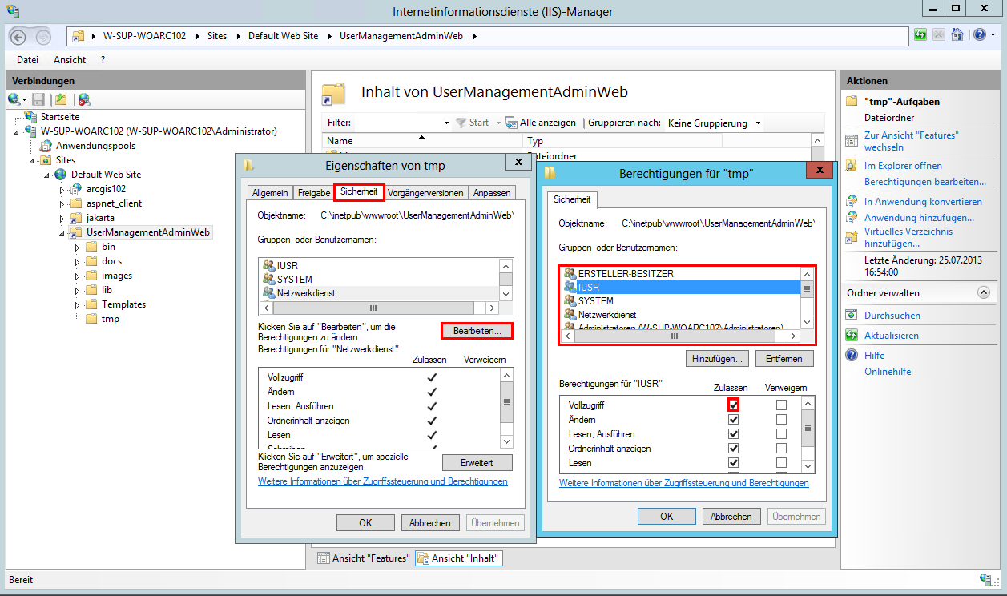
Task: Check the Verweigern box for Ändern
Action: point(782,419)
